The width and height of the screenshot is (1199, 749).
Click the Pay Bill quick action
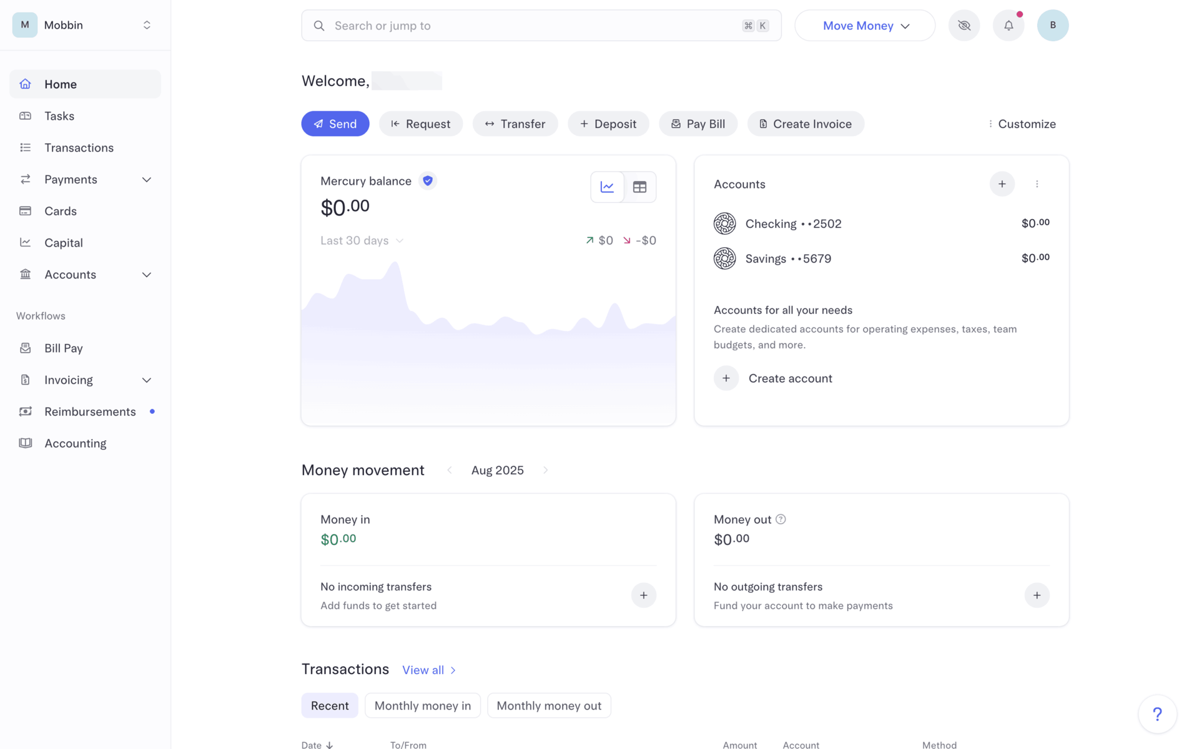pos(698,124)
